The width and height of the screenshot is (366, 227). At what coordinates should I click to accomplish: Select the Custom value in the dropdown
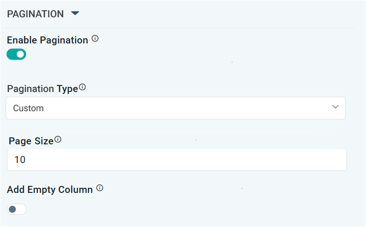pyautogui.click(x=28, y=108)
